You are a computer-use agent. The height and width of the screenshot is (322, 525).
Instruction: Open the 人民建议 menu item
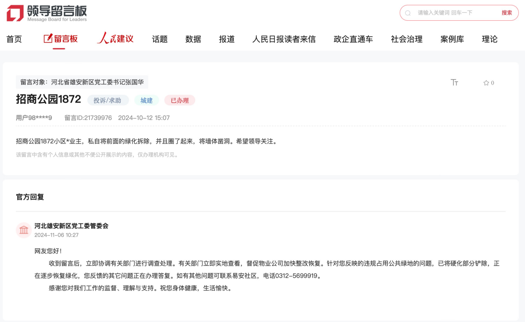[x=115, y=39]
